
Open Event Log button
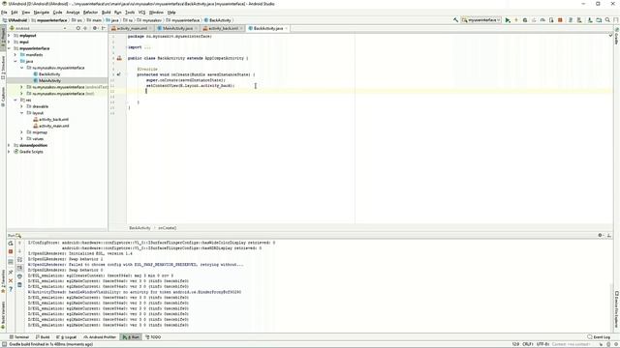click(599, 337)
